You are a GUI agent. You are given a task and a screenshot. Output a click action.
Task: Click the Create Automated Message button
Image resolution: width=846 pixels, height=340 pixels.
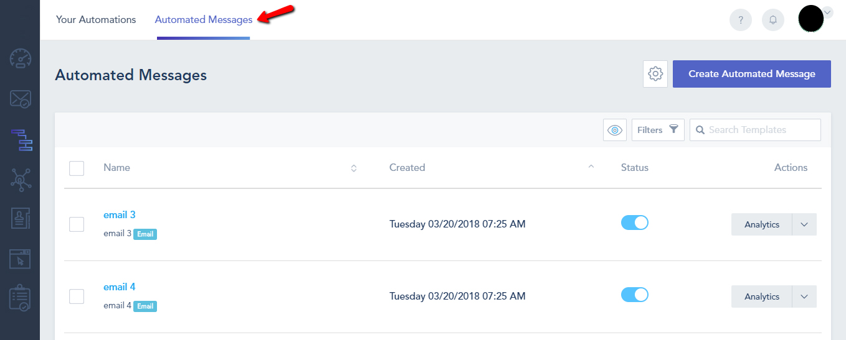click(751, 74)
